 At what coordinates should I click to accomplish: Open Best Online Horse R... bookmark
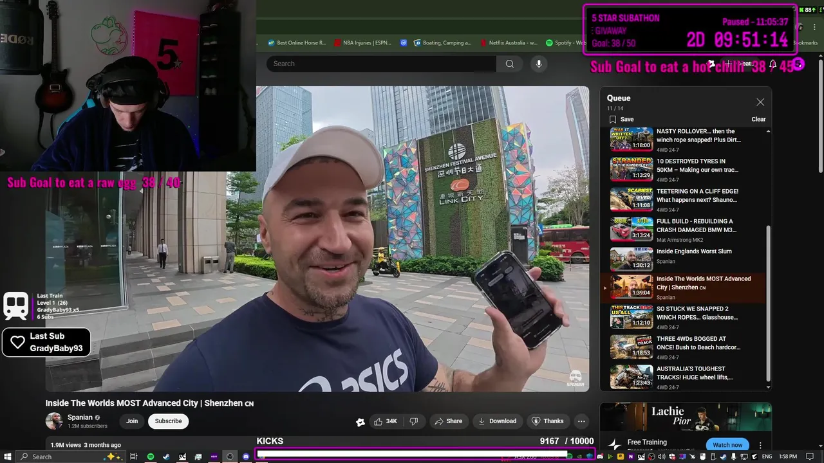point(297,43)
